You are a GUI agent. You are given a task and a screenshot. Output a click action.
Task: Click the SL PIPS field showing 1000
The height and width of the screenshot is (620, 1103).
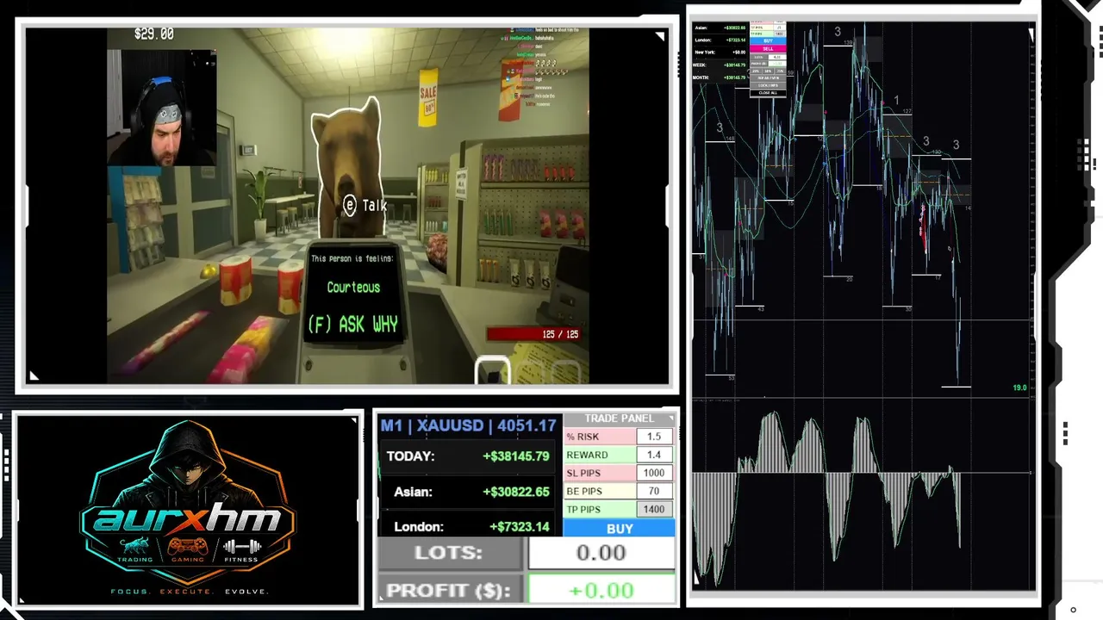coord(654,473)
